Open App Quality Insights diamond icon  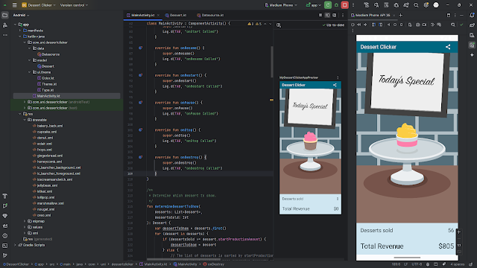(5, 216)
